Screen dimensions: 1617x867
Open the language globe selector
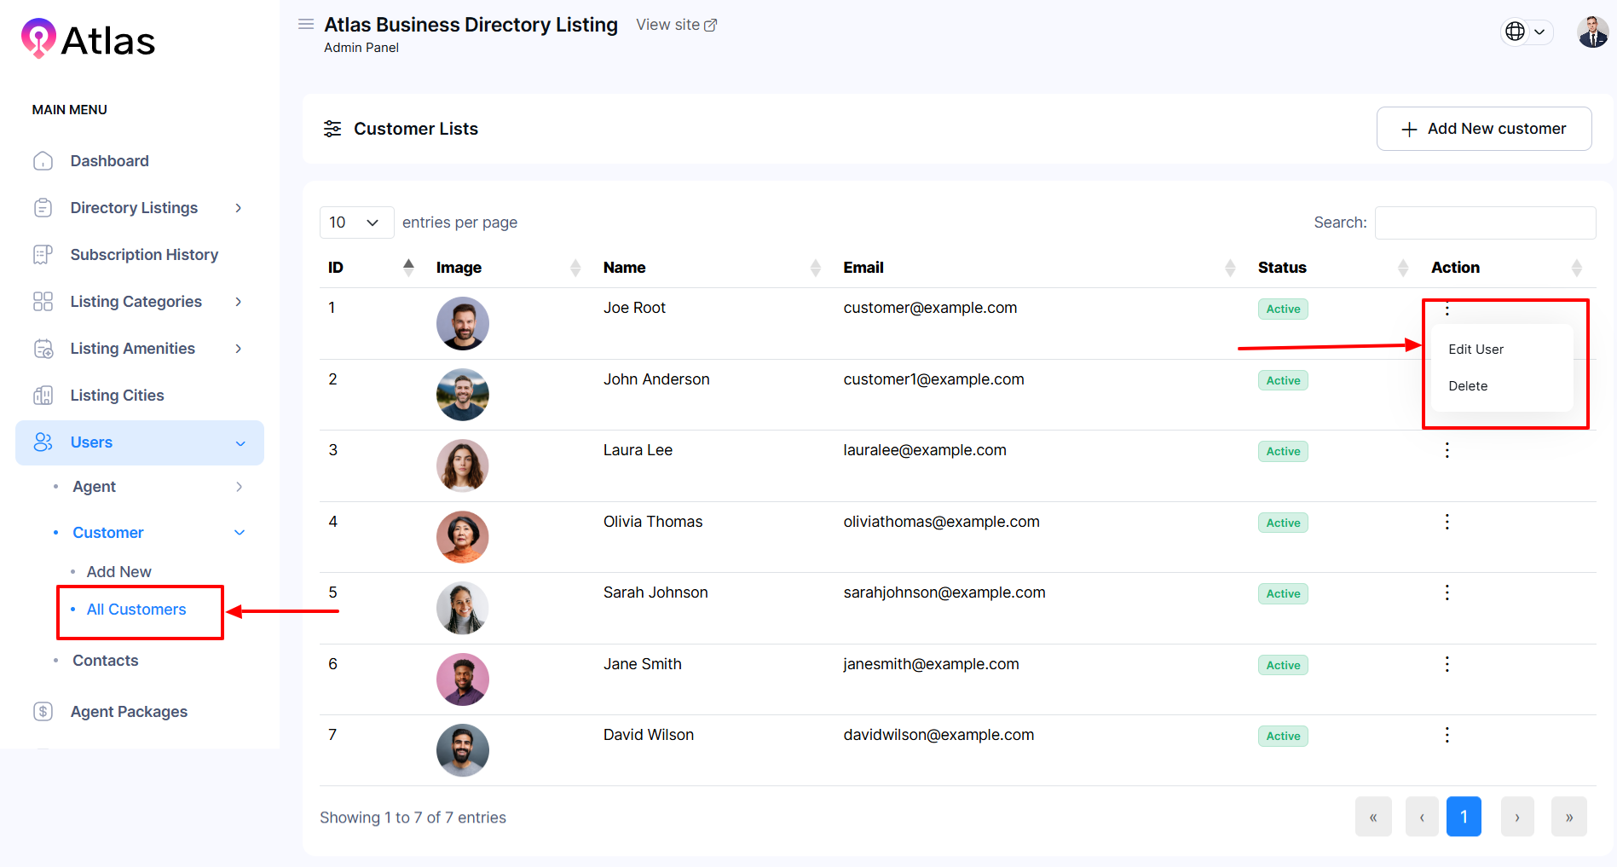tap(1525, 32)
